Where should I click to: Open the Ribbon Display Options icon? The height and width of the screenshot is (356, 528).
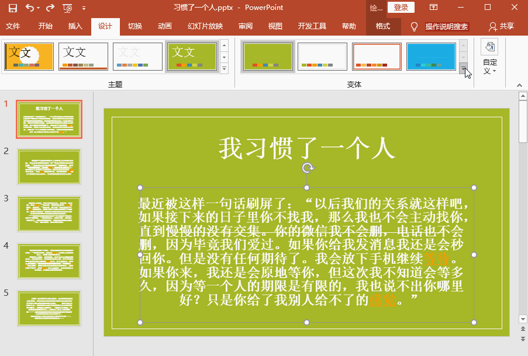tap(433, 7)
